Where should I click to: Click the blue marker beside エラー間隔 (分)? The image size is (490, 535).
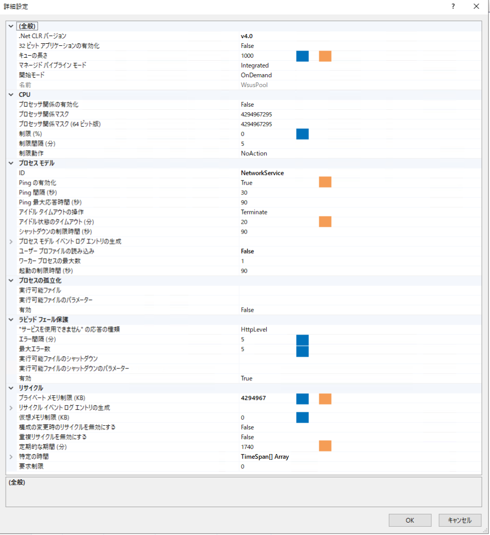tap(302, 339)
